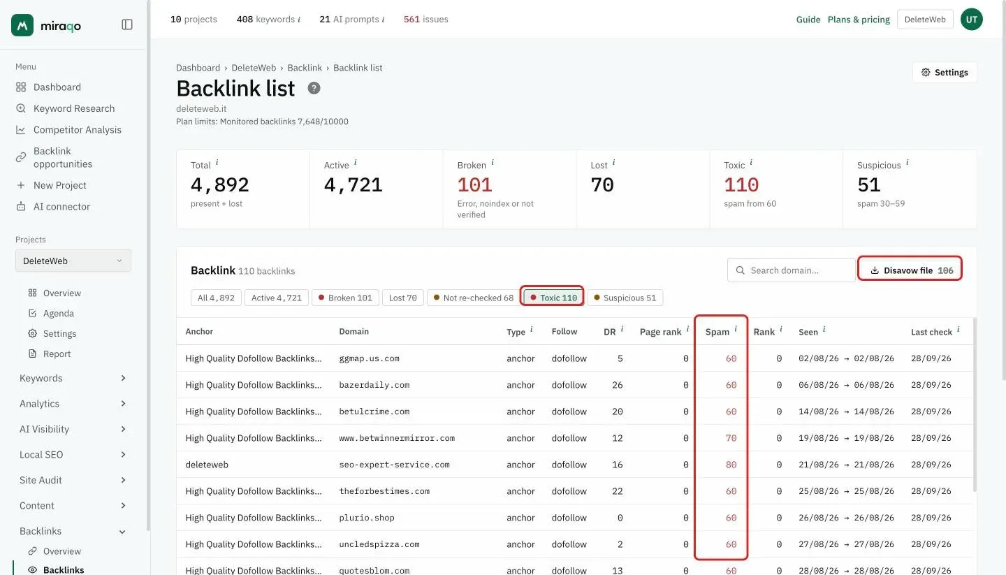Select the Broken 101 filter tab
This screenshot has height=575, width=1006.
(345, 298)
